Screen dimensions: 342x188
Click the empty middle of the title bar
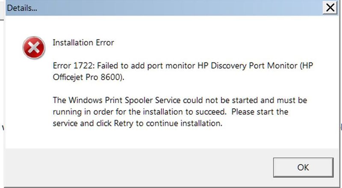(x=171, y=8)
